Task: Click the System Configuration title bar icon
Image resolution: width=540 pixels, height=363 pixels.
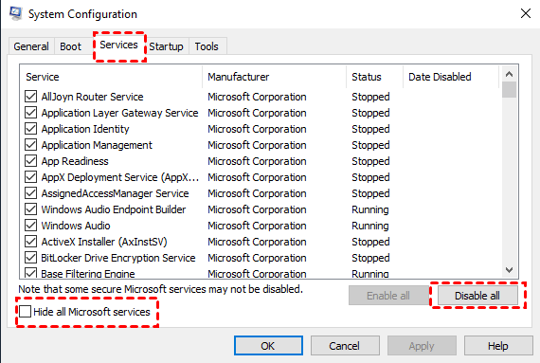Action: tap(15, 14)
